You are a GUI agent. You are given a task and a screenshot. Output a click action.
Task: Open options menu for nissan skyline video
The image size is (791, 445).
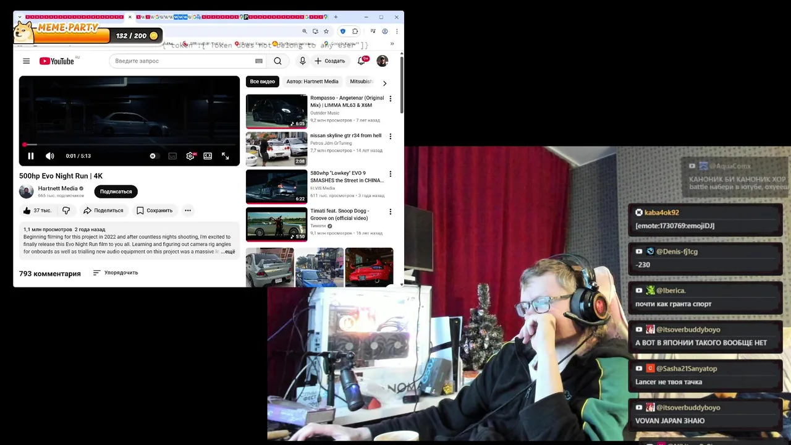pyautogui.click(x=390, y=137)
